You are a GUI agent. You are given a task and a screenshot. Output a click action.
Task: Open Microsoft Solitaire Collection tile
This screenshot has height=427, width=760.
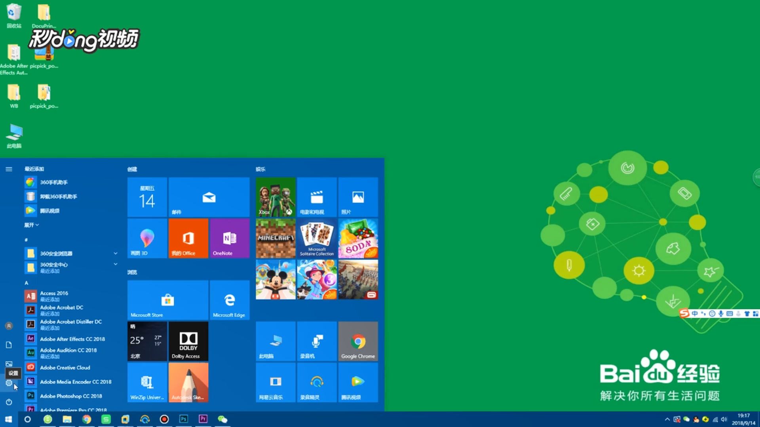[x=317, y=238]
